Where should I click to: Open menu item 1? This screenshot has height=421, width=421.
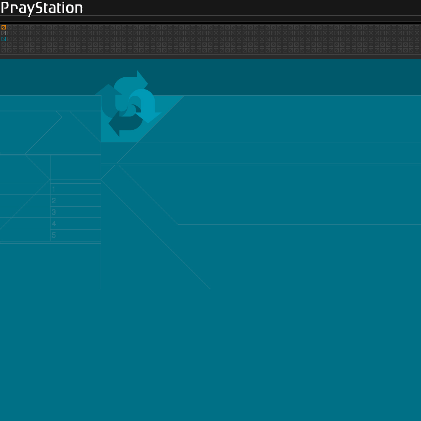pyautogui.click(x=75, y=189)
